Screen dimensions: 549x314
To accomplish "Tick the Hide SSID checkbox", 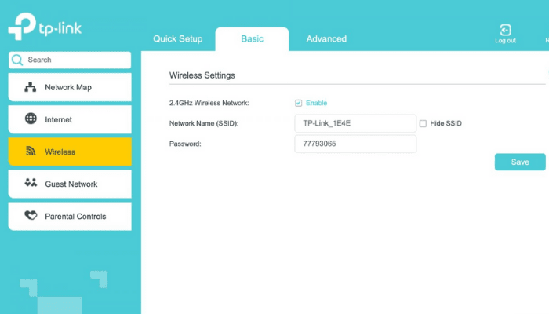I will pos(424,123).
